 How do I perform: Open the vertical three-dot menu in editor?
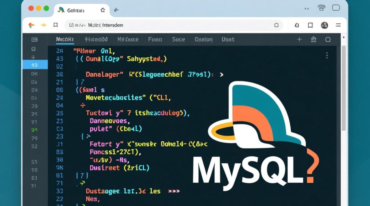coord(327,56)
